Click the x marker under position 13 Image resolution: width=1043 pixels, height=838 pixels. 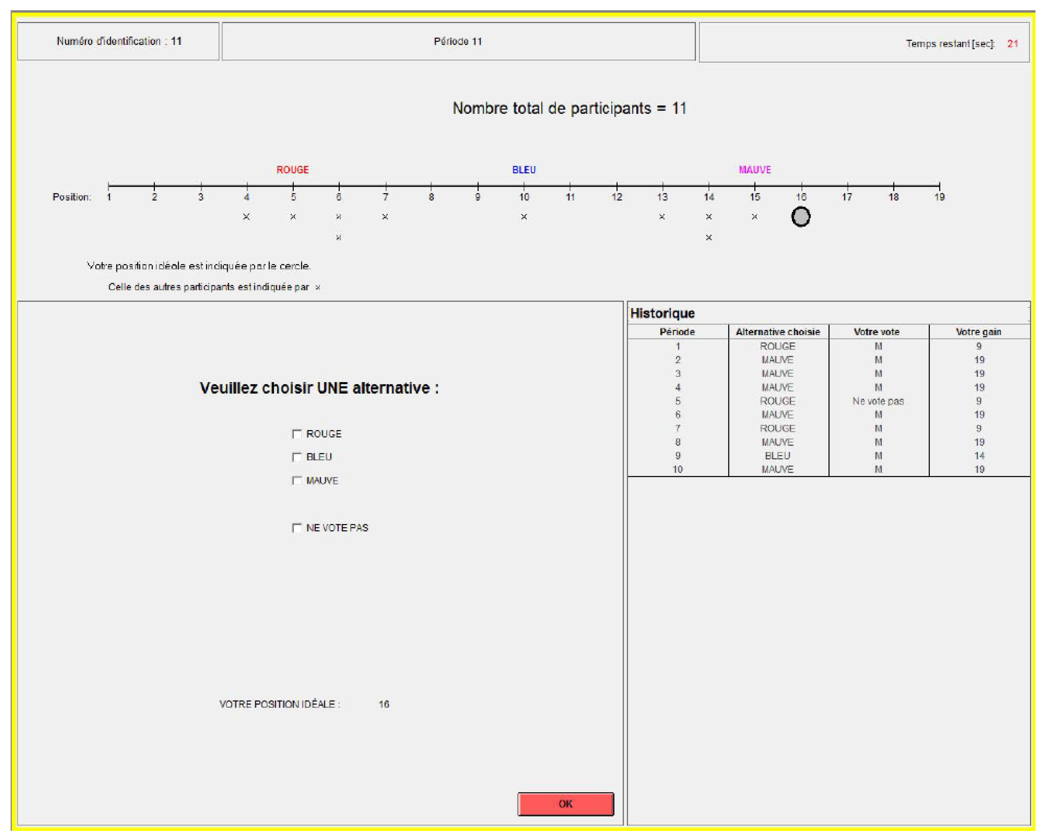662,217
